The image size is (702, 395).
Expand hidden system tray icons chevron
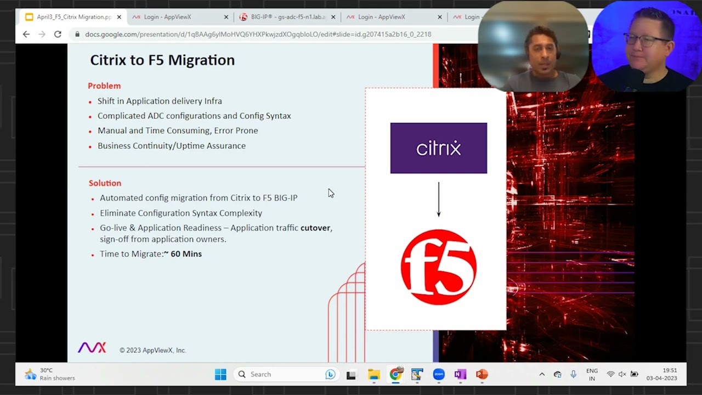[542, 374]
